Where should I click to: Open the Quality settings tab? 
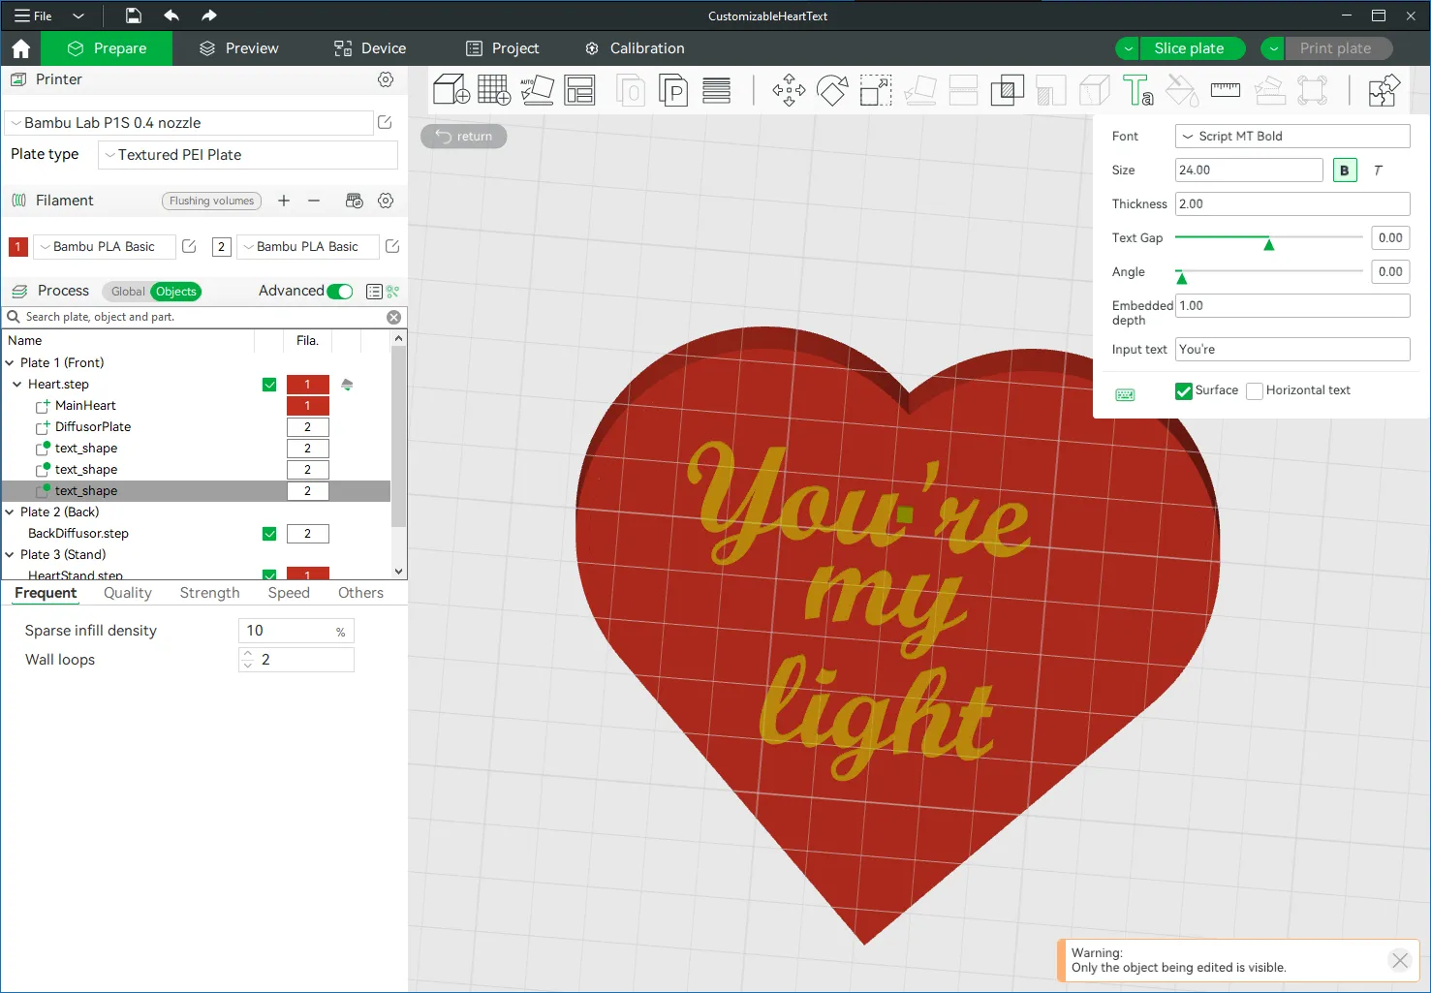coord(128,593)
